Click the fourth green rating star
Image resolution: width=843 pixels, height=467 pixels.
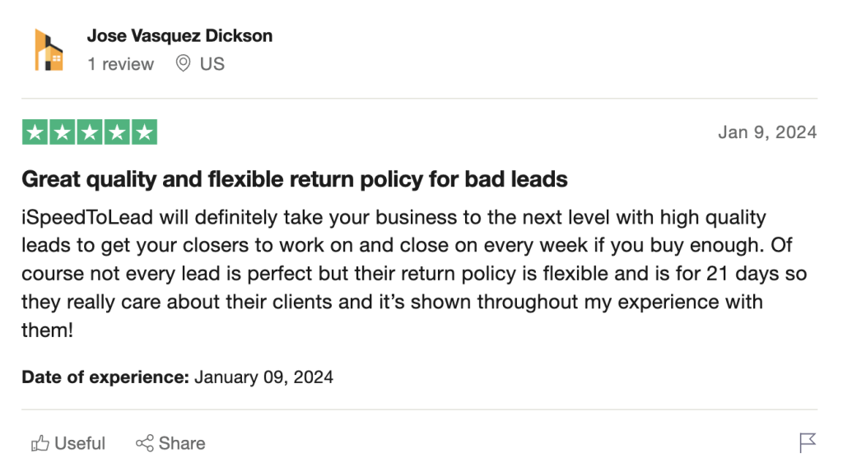(116, 132)
